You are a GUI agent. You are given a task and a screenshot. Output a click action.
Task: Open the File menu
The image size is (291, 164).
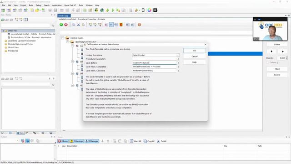[4, 5]
